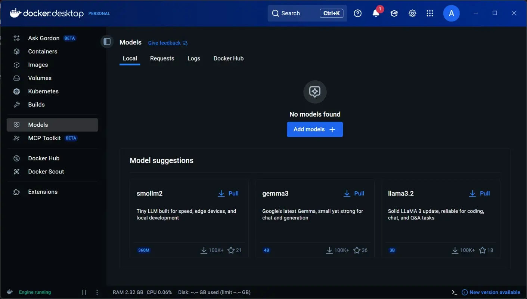Pull the gemma3 model

354,193
